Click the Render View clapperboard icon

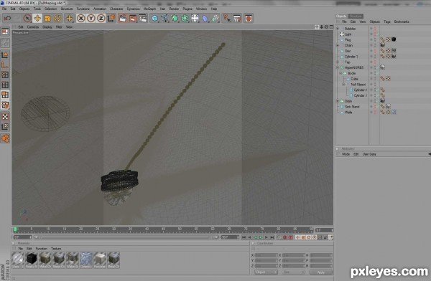(123, 19)
